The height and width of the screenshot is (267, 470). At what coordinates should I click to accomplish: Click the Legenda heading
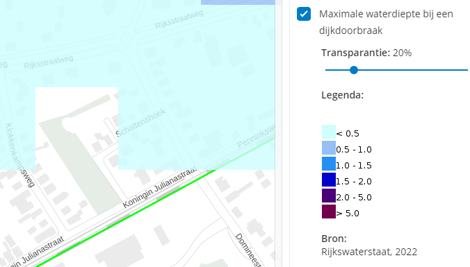[x=342, y=95]
